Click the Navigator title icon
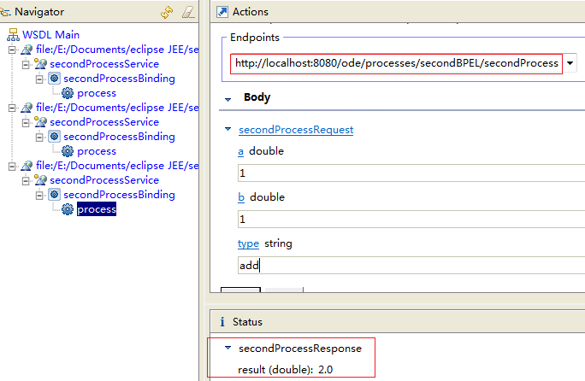Image resolution: width=585 pixels, height=381 pixels. coord(5,12)
